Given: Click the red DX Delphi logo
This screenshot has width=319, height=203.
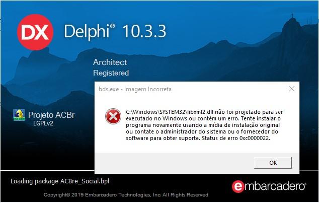Looking at the screenshot, I should point(35,32).
